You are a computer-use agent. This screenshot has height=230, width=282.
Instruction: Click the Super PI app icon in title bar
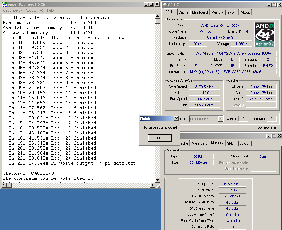[4, 4]
